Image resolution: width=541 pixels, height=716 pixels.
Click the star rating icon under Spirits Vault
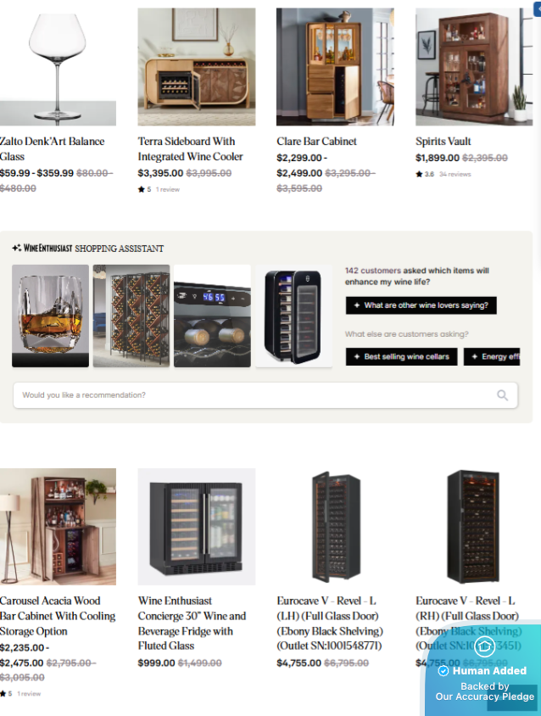419,174
